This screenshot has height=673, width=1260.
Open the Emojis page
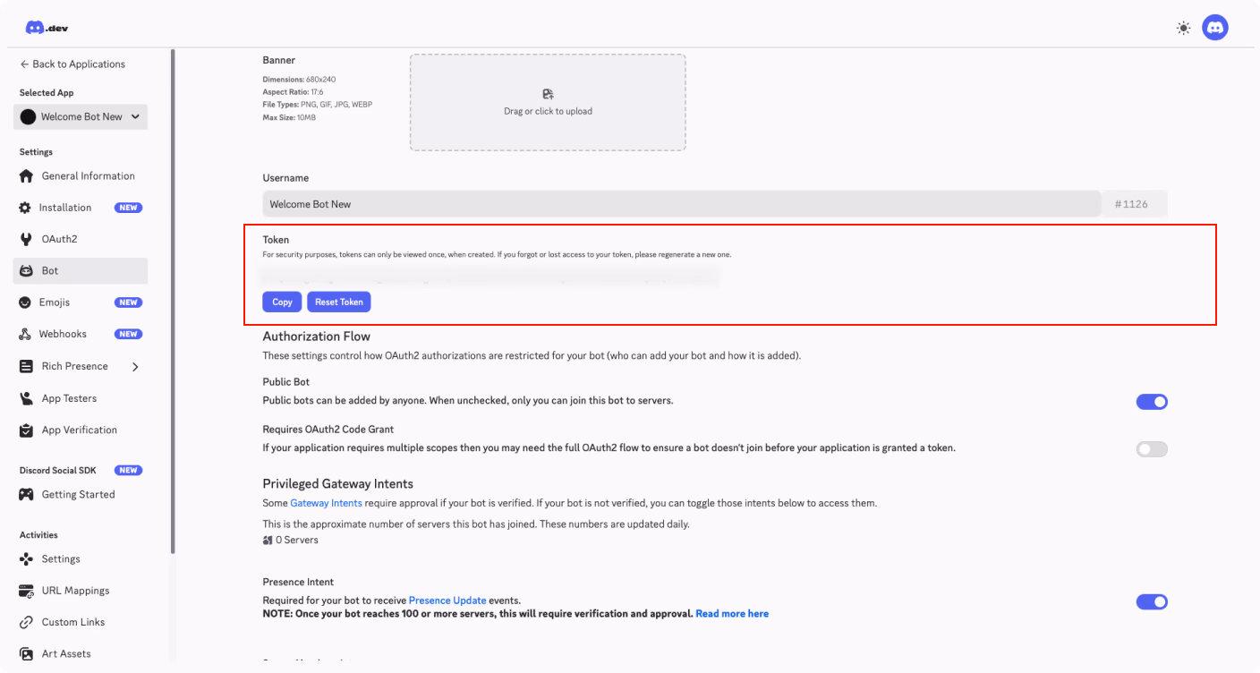click(x=81, y=302)
